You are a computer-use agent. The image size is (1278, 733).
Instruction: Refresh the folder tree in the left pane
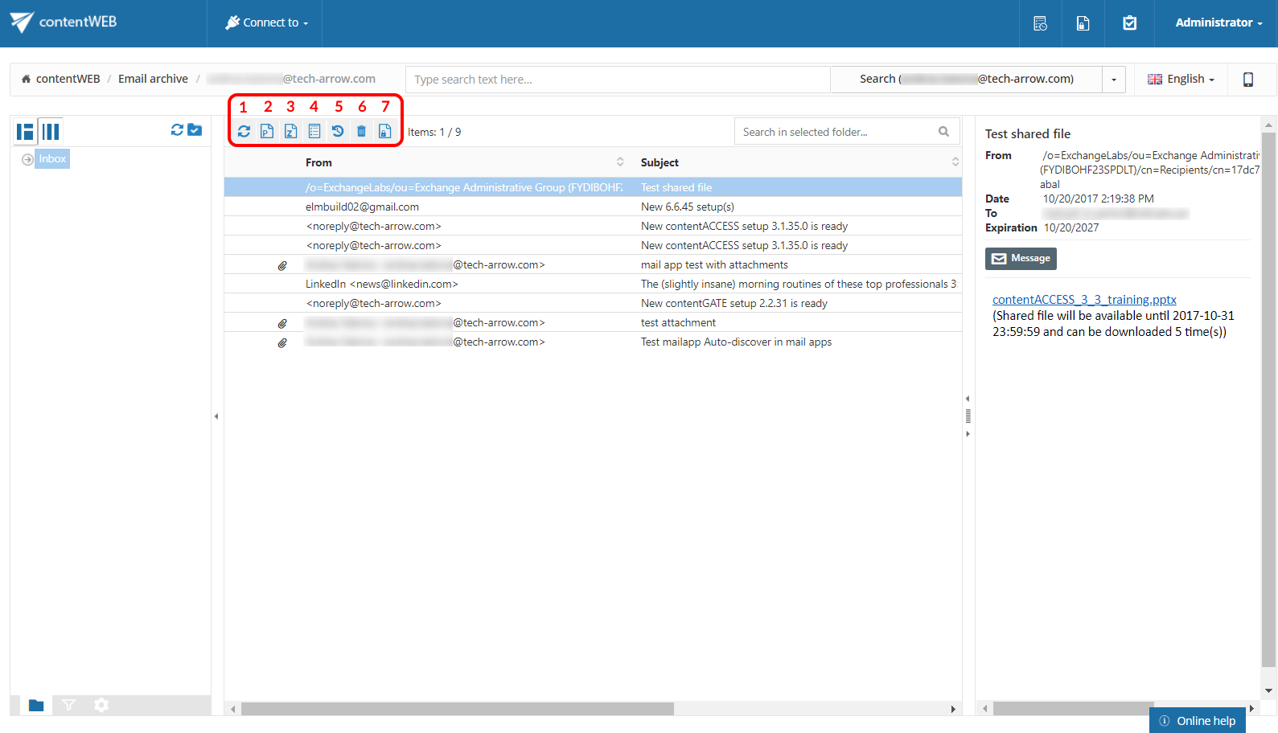click(177, 129)
